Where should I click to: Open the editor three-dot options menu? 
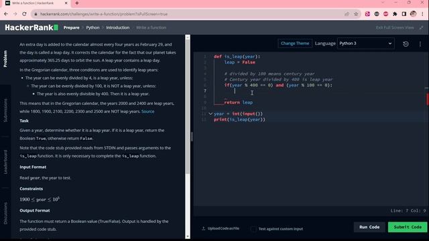point(420,44)
